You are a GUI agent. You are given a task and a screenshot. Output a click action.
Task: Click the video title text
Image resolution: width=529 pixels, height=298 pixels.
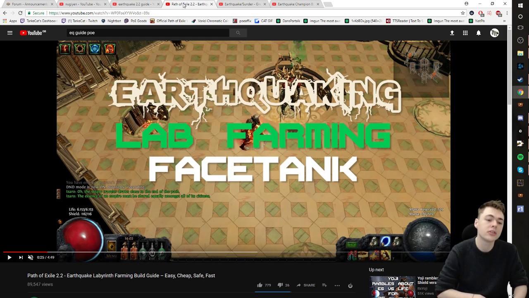pyautogui.click(x=121, y=276)
